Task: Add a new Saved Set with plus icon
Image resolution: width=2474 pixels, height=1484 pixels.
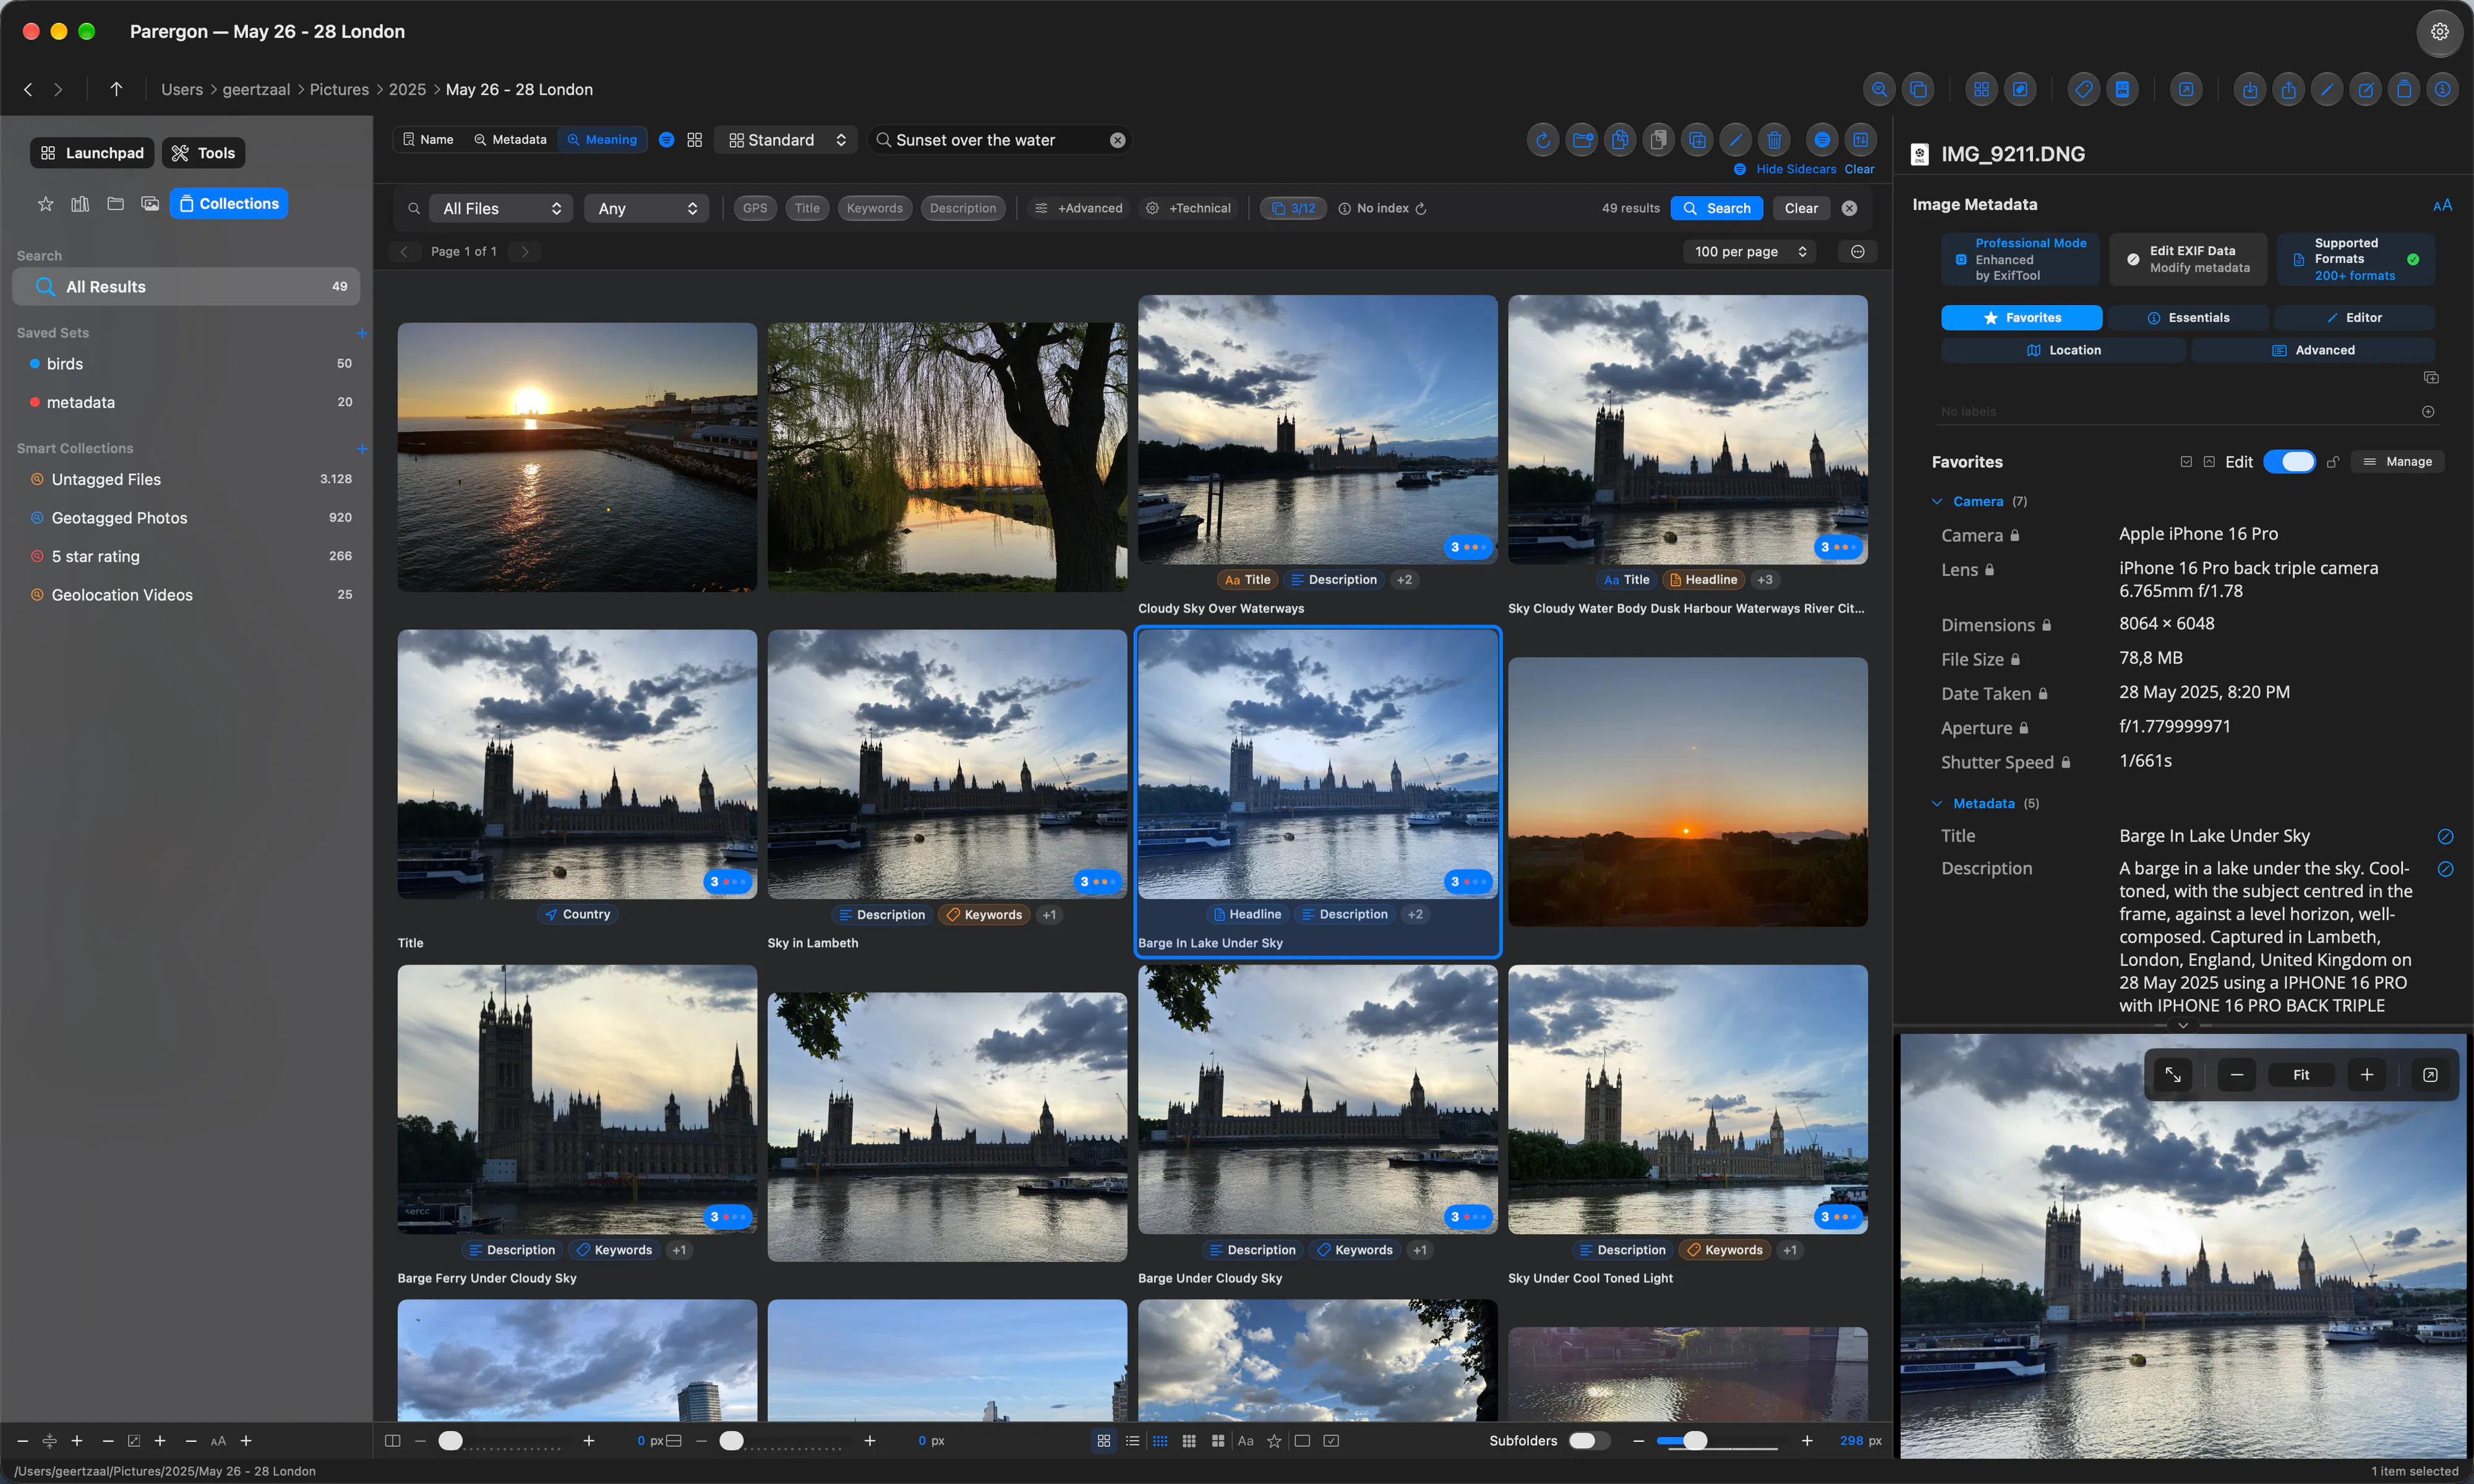Action: (x=362, y=333)
